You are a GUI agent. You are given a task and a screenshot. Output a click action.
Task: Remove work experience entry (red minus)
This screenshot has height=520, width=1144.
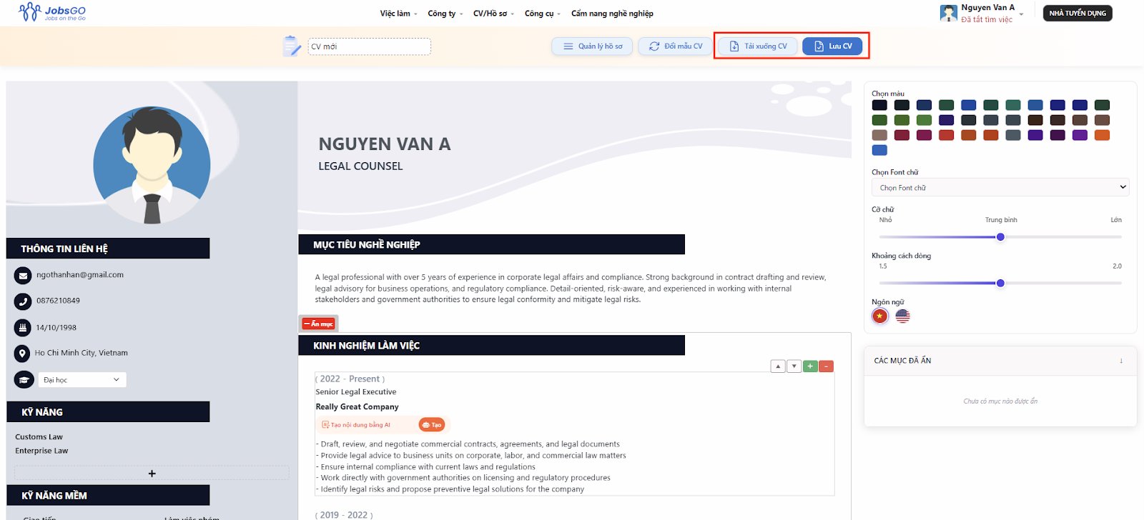tap(826, 366)
